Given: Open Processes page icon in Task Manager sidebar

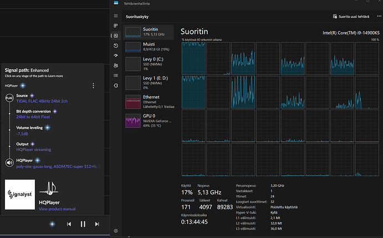Looking at the screenshot, I should tap(116, 26).
